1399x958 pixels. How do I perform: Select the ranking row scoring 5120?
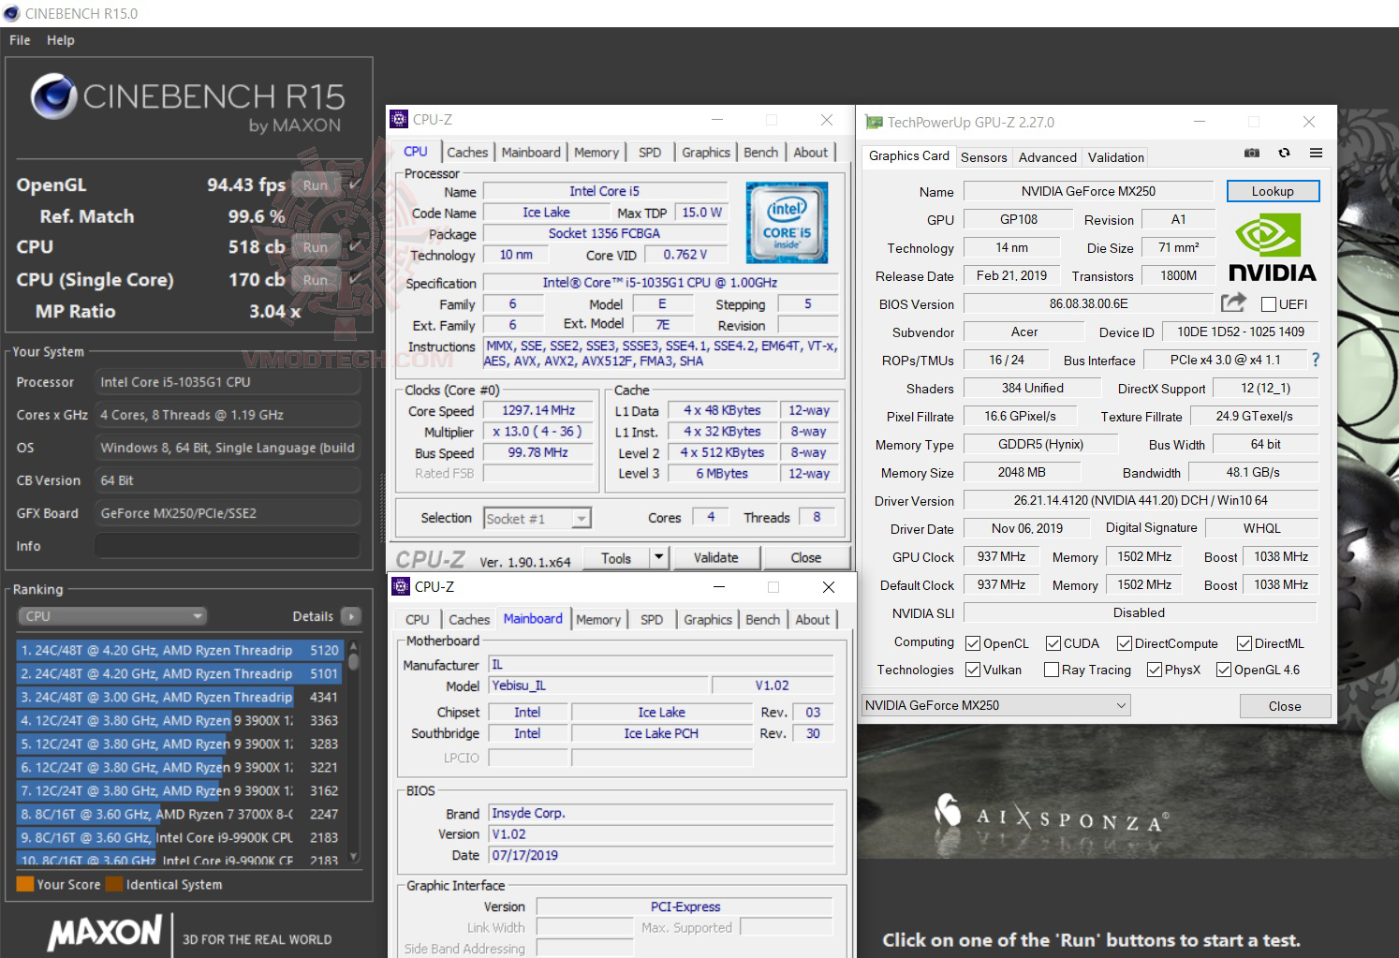[x=181, y=650]
